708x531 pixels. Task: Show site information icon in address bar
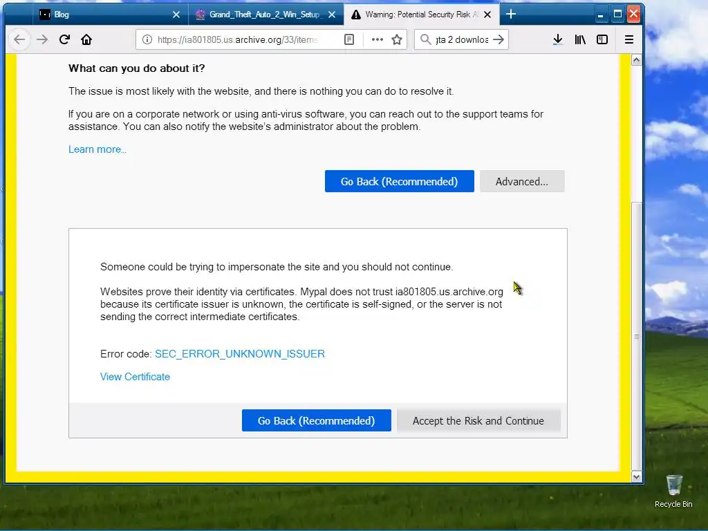click(147, 39)
